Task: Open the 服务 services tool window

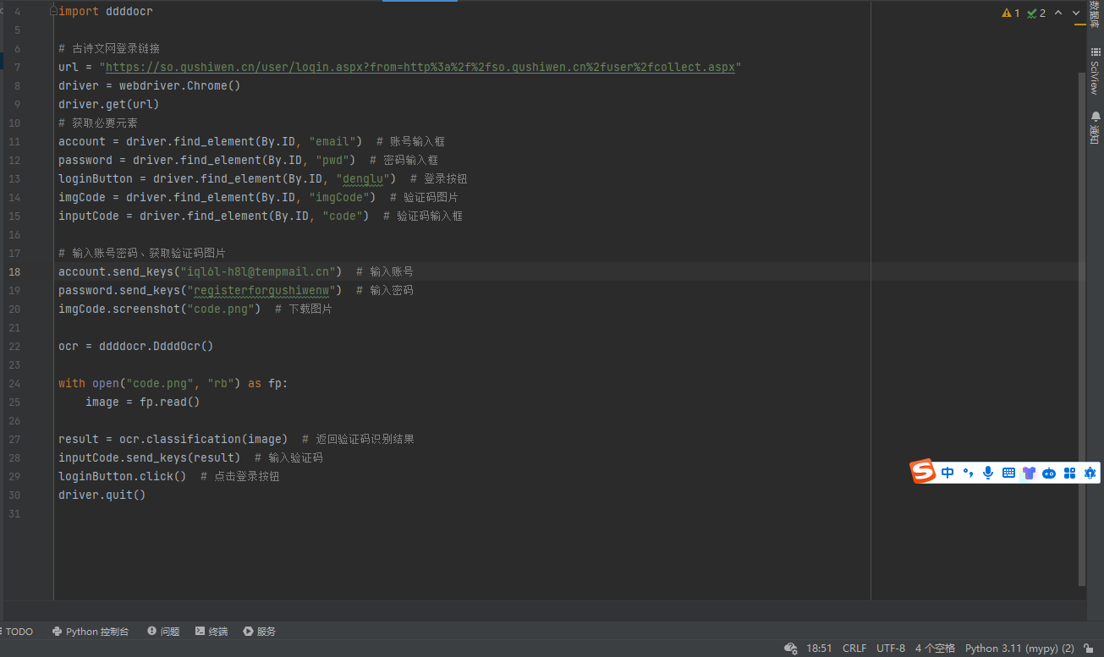Action: pyautogui.click(x=260, y=632)
